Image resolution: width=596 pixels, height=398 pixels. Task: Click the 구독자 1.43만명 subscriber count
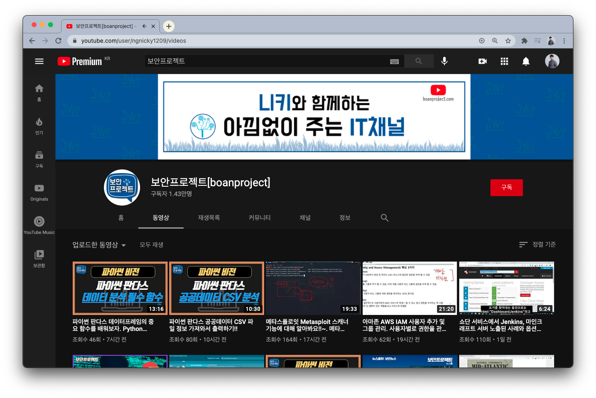click(x=171, y=194)
